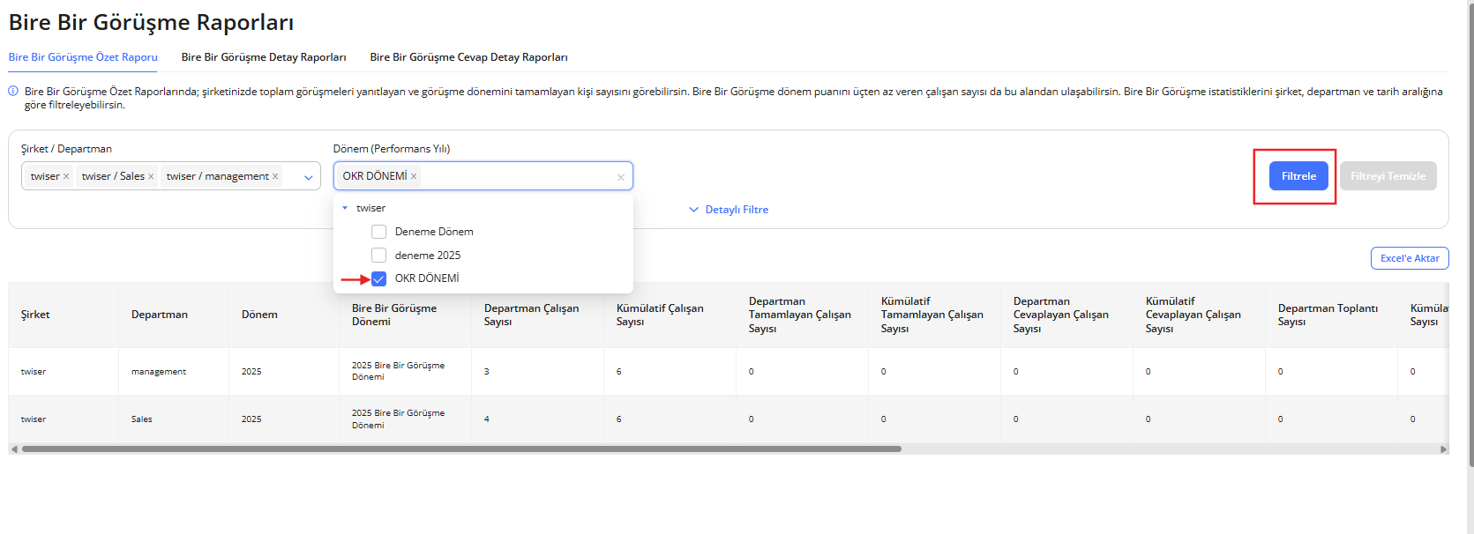1474x534 pixels.
Task: Remove the twiser / Sales tag
Action: 151,176
